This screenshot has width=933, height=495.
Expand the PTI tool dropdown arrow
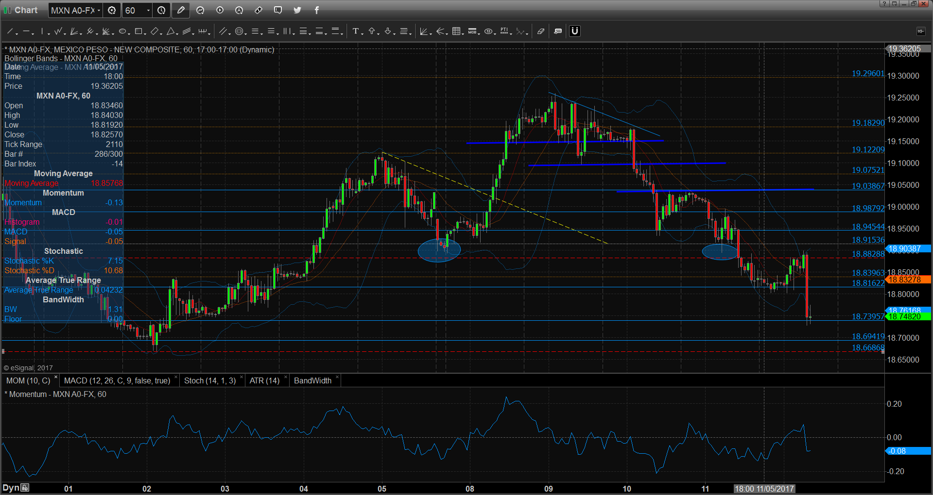(x=511, y=33)
